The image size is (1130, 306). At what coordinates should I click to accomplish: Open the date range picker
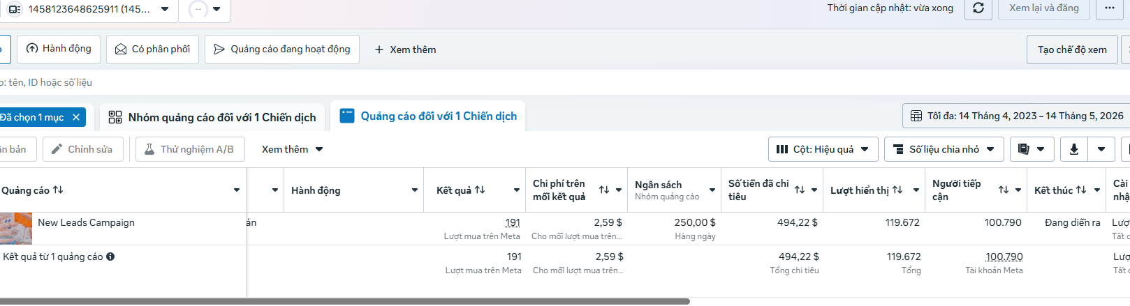1016,116
